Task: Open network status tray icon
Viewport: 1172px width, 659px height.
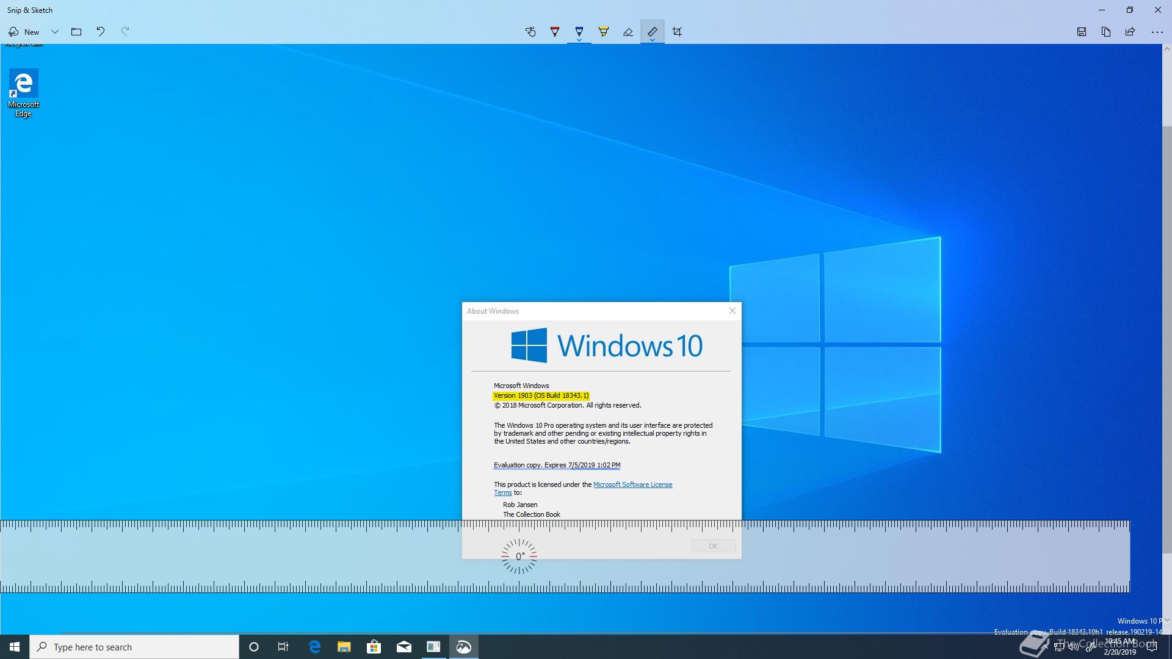Action: tap(1059, 647)
